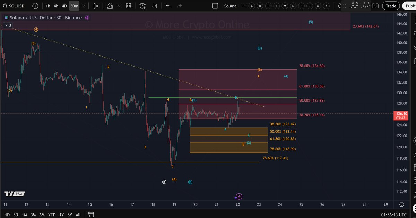
Task: Open the Indicators menu
Action: coord(110,6)
